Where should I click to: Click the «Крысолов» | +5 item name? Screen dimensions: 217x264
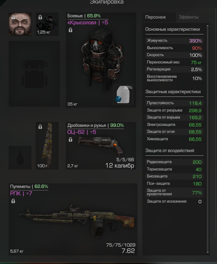click(x=87, y=23)
